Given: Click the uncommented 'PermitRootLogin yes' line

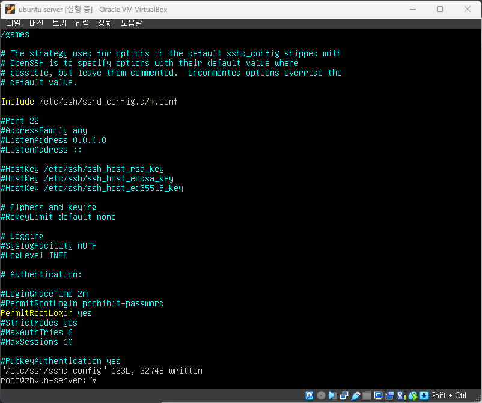Looking at the screenshot, I should pos(46,313).
